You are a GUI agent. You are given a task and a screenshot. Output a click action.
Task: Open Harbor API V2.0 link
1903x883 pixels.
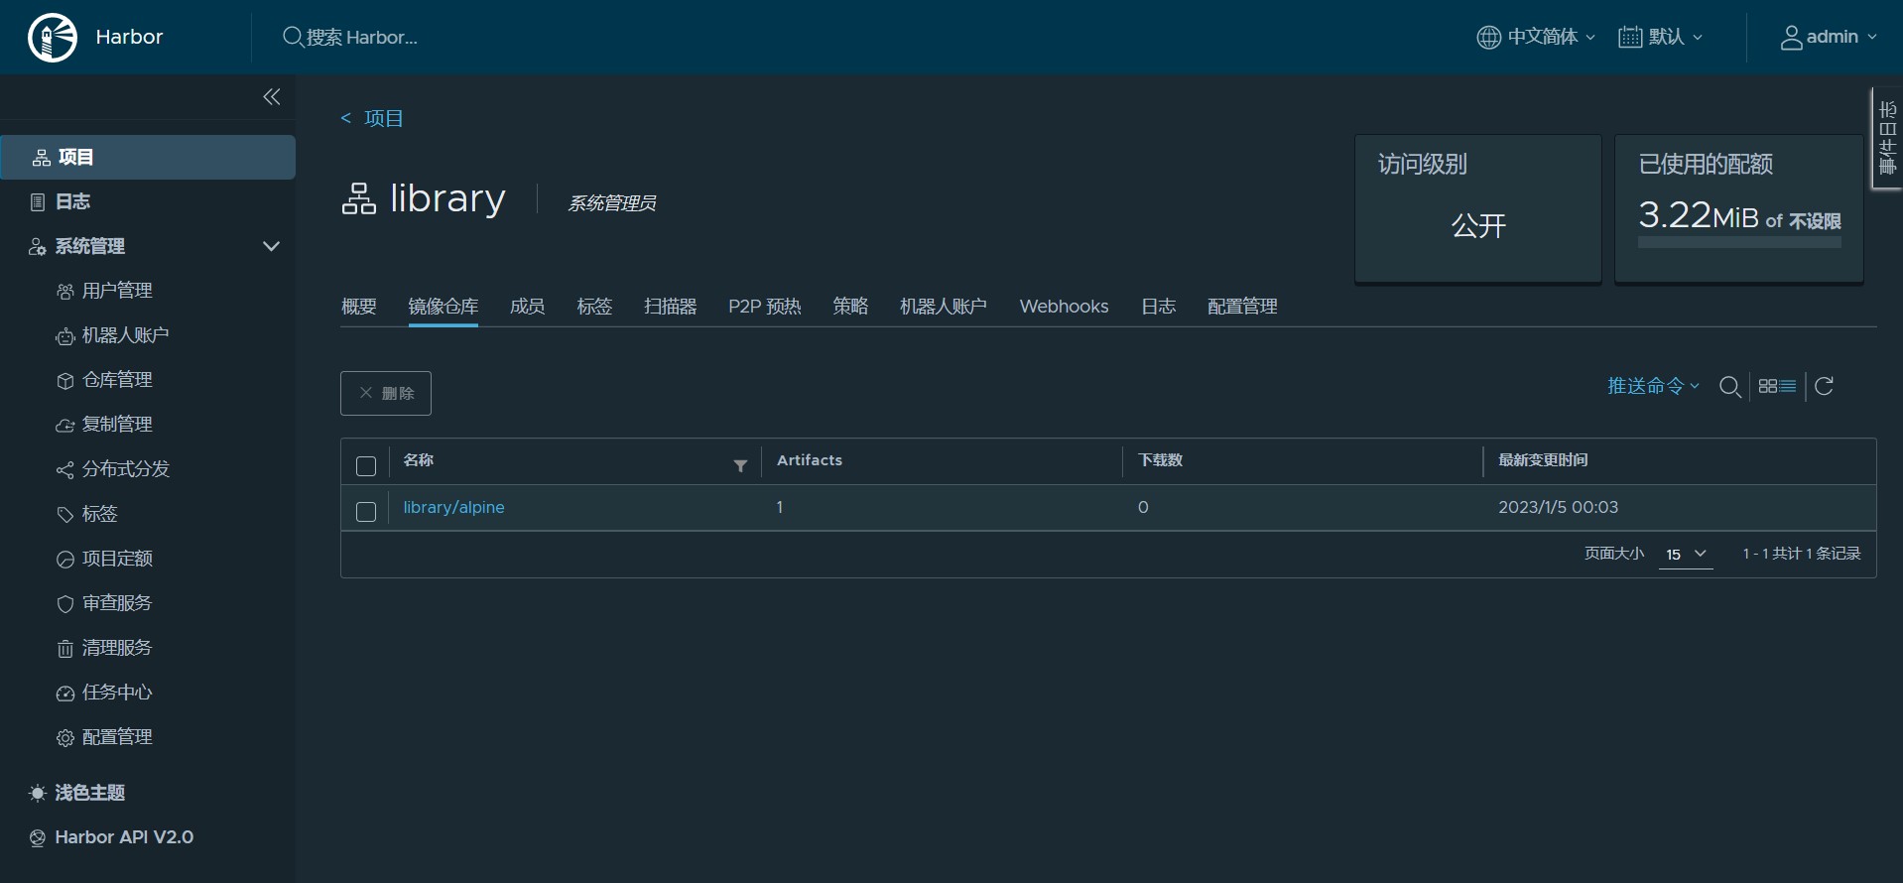click(111, 837)
